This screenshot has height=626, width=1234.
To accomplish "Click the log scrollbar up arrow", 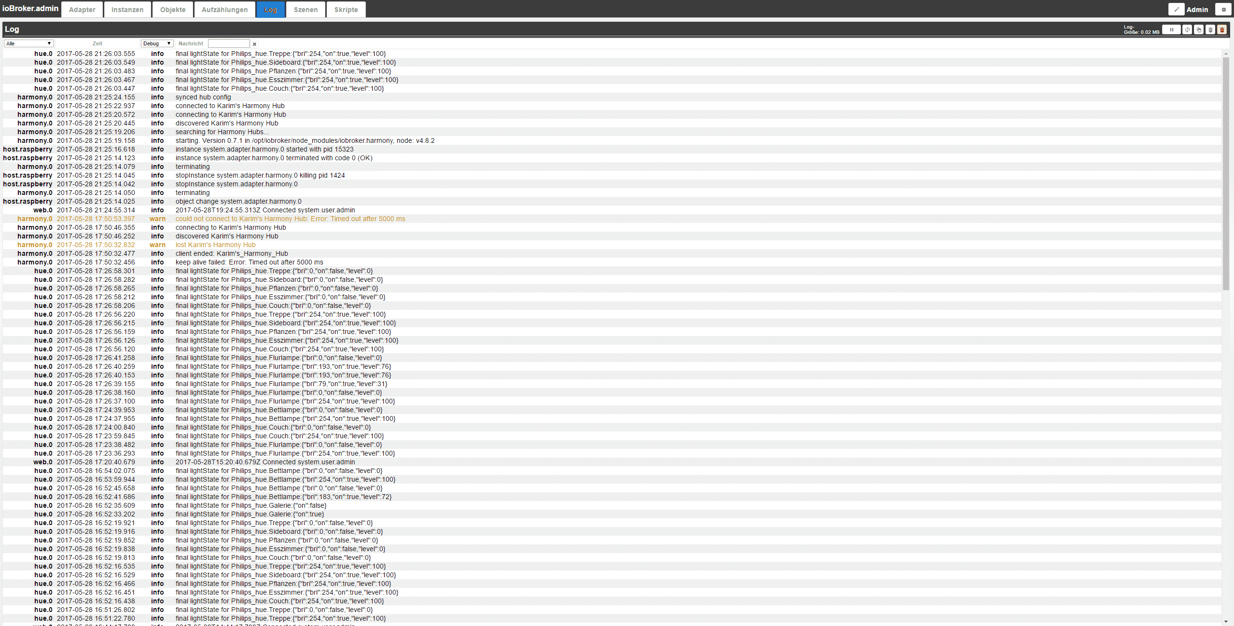I will click(1226, 53).
